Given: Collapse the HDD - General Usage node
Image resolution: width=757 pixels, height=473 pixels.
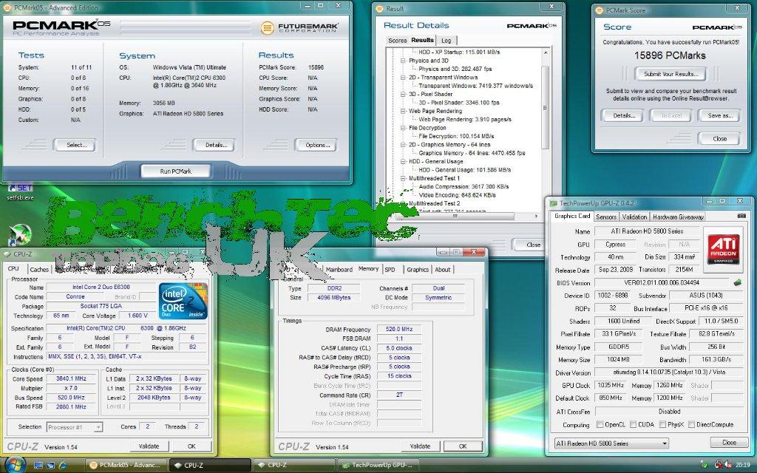Looking at the screenshot, I should tap(403, 162).
